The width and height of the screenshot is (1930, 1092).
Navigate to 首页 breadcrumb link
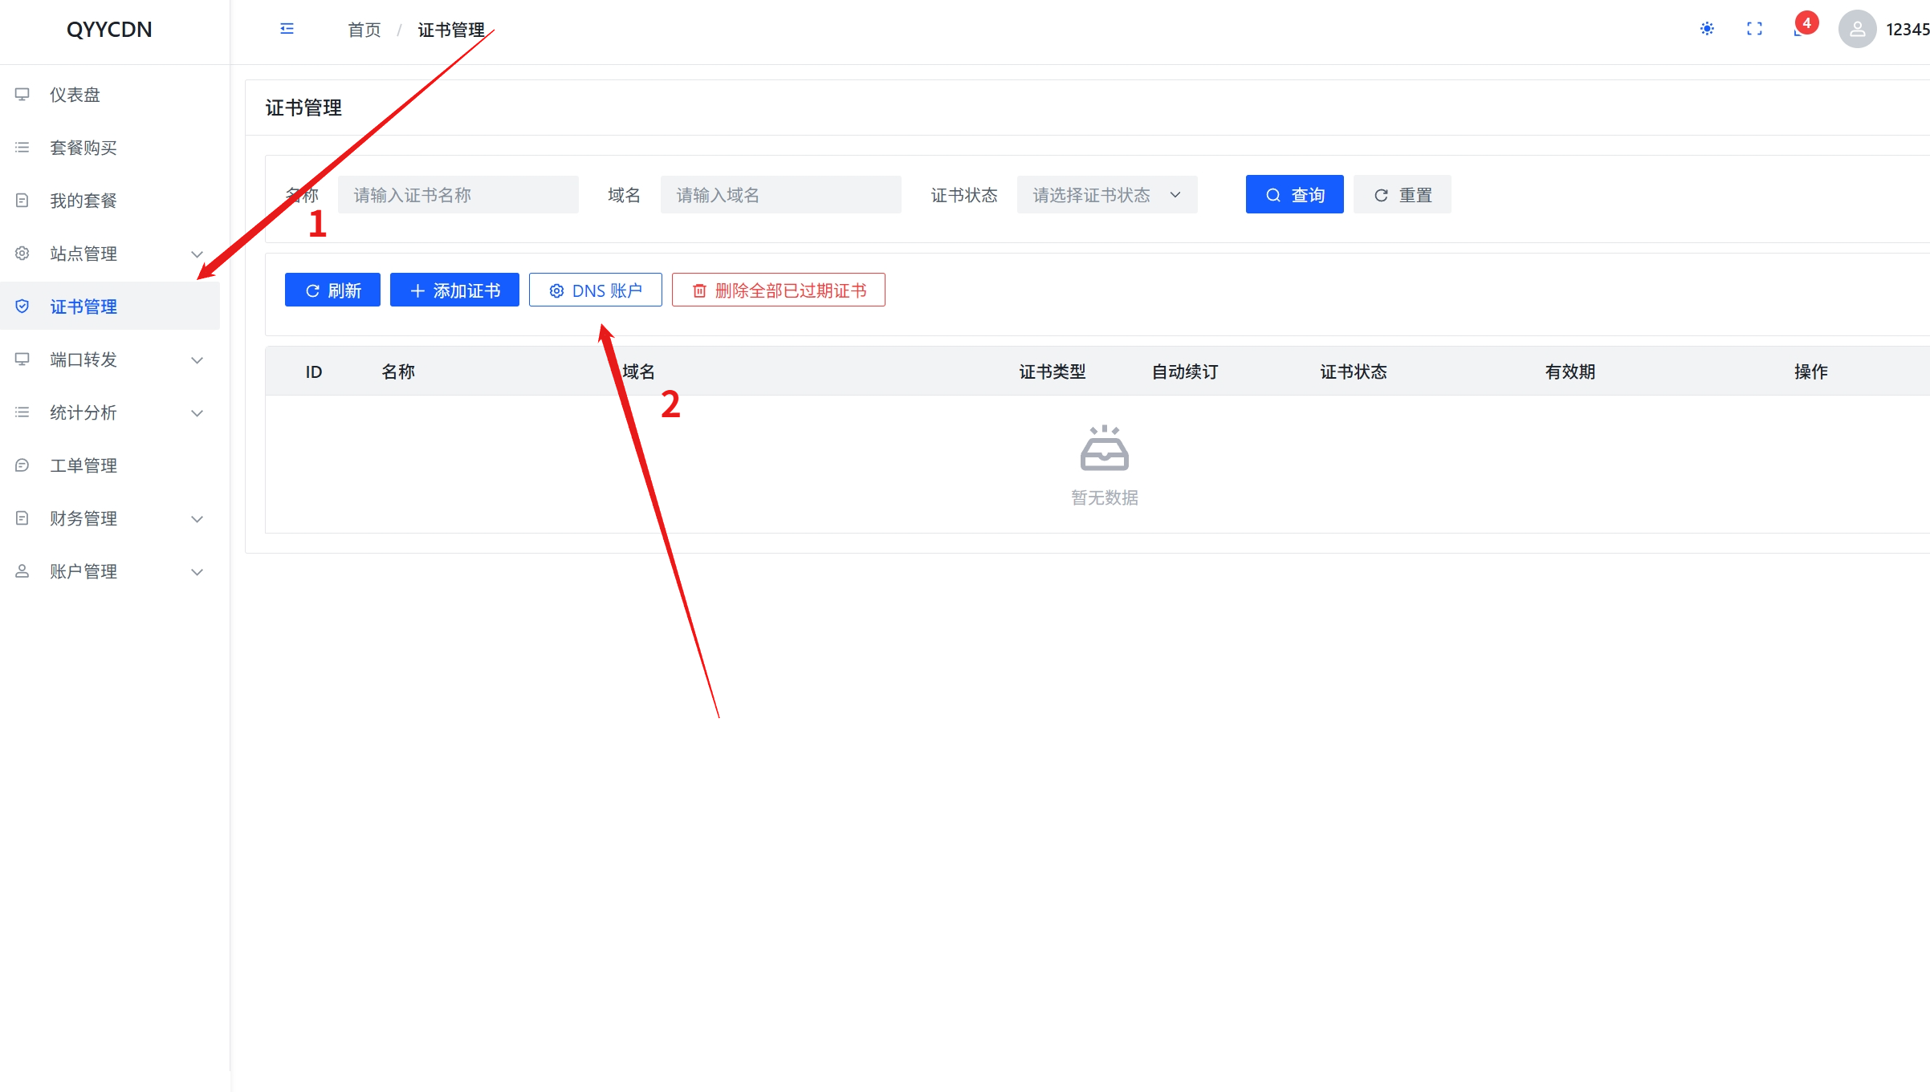pos(364,30)
